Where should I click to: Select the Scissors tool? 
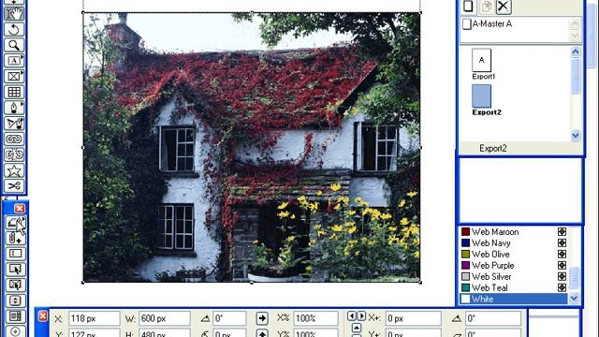[14, 186]
